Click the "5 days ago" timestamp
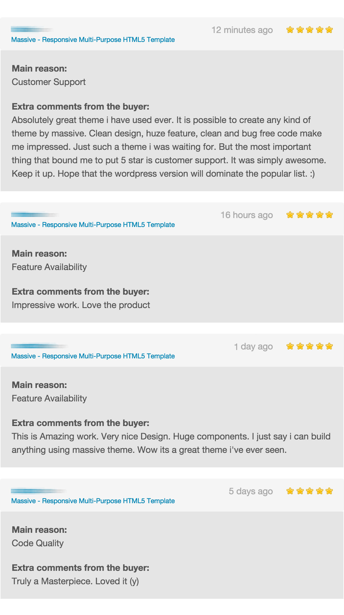Viewport: 344px width, 615px height. [251, 491]
